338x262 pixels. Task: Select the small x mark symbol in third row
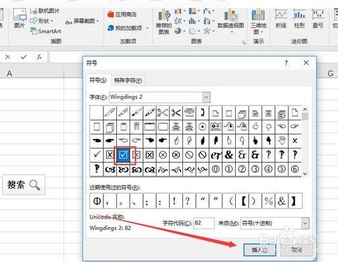[x=295, y=140]
